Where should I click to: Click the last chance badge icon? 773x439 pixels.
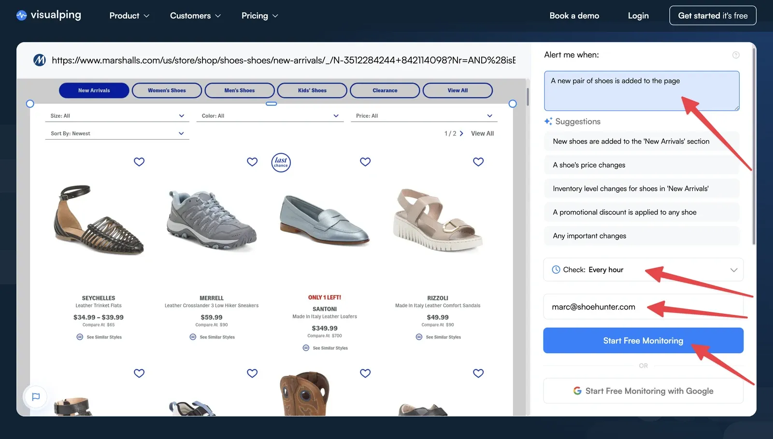pyautogui.click(x=281, y=162)
